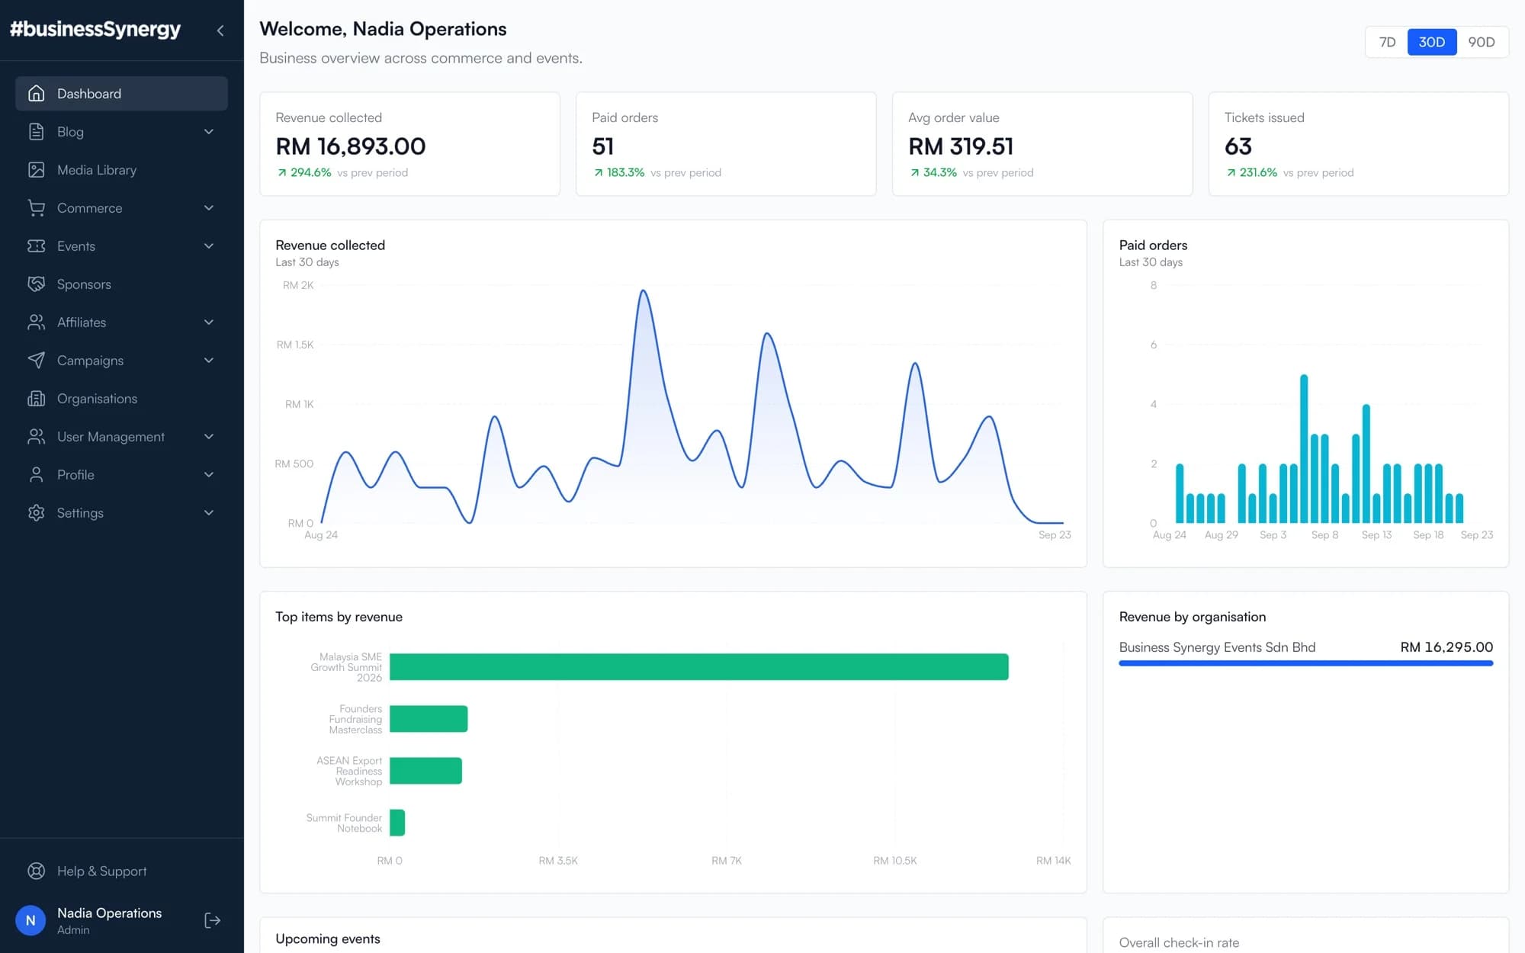Click the Tickets issued trend arrow icon
The width and height of the screenshot is (1525, 953).
(1231, 172)
